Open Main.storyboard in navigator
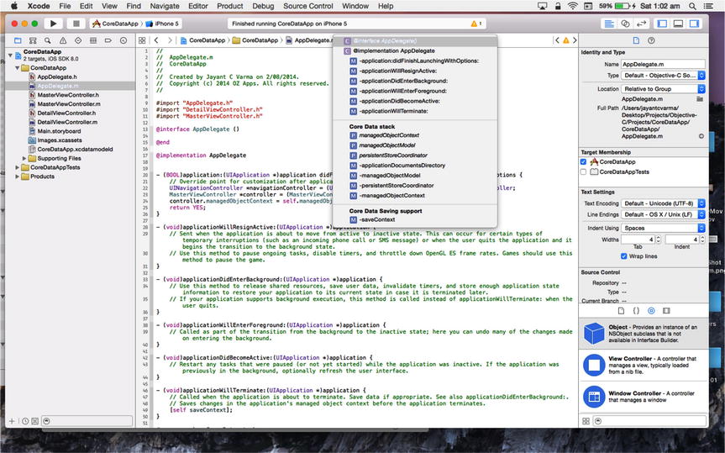Viewport: 725px width, 453px height. coord(59,131)
